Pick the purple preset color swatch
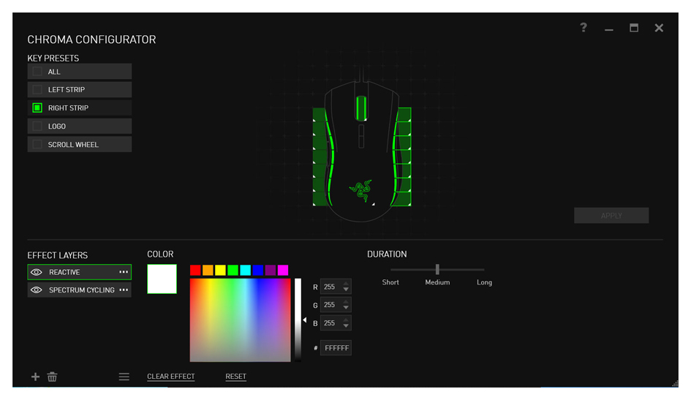Screen dimensions: 691x400 271,270
